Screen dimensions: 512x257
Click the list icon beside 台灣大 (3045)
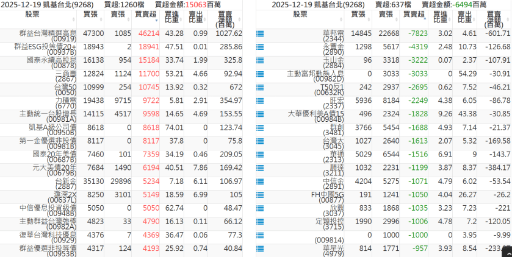(260, 141)
